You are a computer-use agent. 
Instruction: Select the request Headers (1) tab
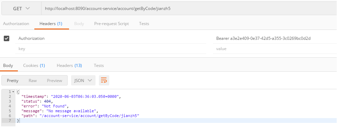click(x=51, y=24)
